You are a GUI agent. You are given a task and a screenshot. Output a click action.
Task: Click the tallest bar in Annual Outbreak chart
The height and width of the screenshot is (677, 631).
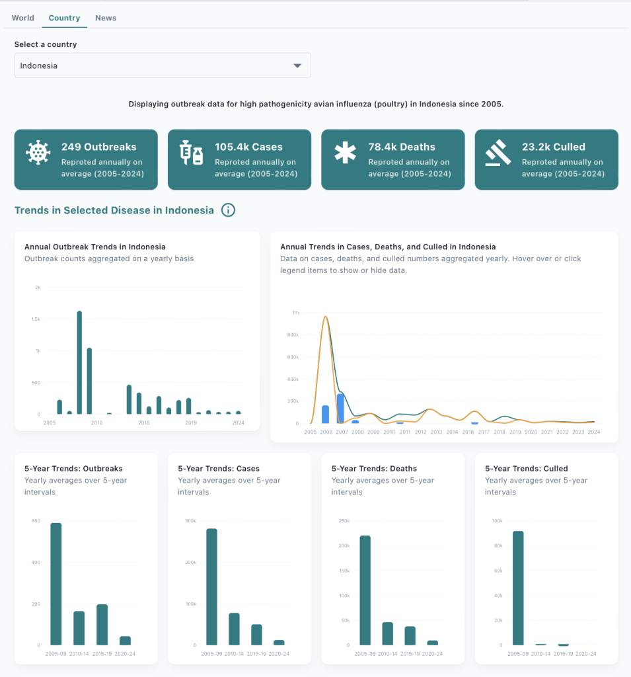tap(79, 362)
